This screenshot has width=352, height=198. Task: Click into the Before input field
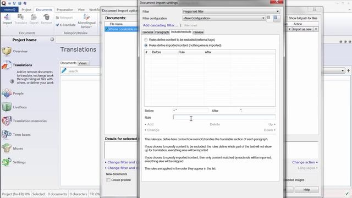tap(190, 111)
